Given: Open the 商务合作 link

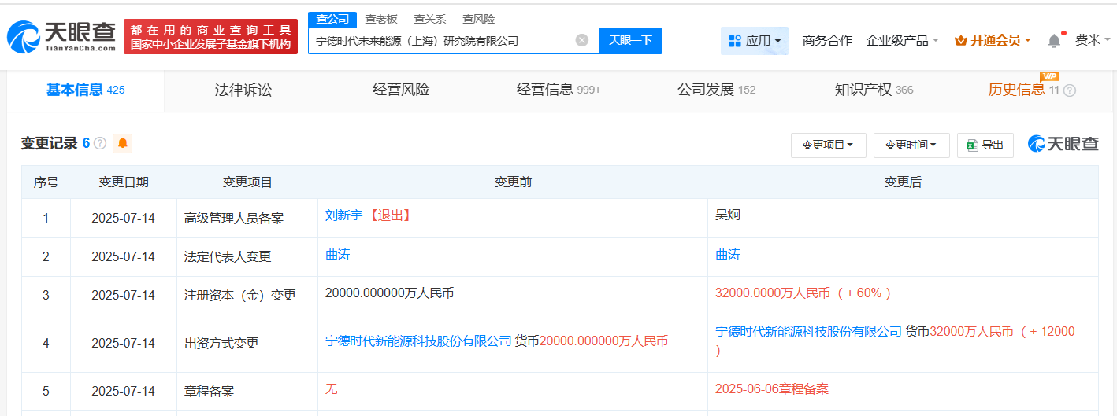Looking at the screenshot, I should (827, 40).
